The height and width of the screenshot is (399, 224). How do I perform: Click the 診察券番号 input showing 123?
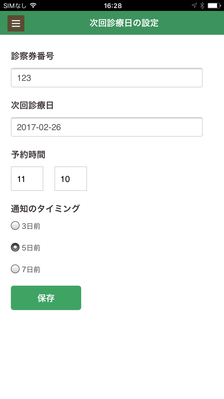pos(107,77)
